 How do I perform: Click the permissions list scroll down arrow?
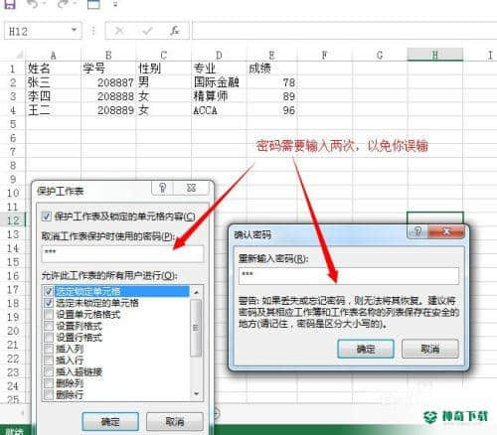(196, 393)
